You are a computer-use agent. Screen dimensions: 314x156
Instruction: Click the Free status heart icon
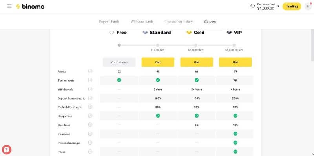point(112,33)
